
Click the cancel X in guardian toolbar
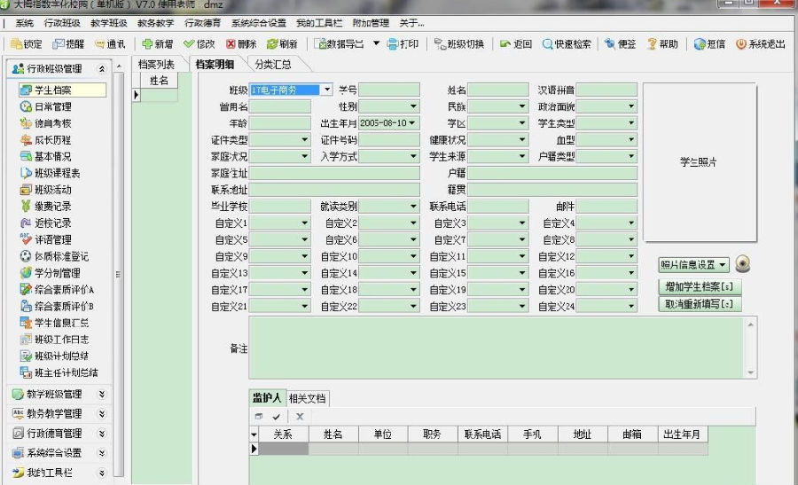(300, 417)
